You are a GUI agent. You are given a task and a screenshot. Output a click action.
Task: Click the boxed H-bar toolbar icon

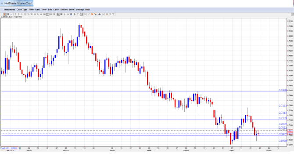pyautogui.click(x=82, y=14)
